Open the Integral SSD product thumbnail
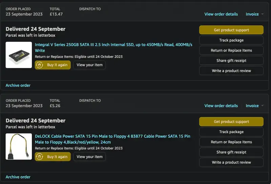This screenshot has height=184, width=271. tap(19, 55)
